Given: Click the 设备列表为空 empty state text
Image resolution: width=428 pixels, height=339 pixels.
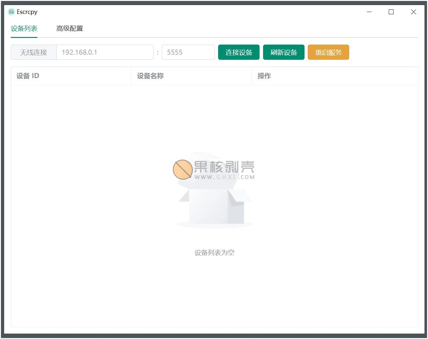Looking at the screenshot, I should click(214, 252).
